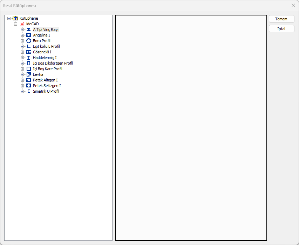The height and width of the screenshot is (245, 299).
Task: Collapse the Kütüphane root node
Action: [x=9, y=18]
